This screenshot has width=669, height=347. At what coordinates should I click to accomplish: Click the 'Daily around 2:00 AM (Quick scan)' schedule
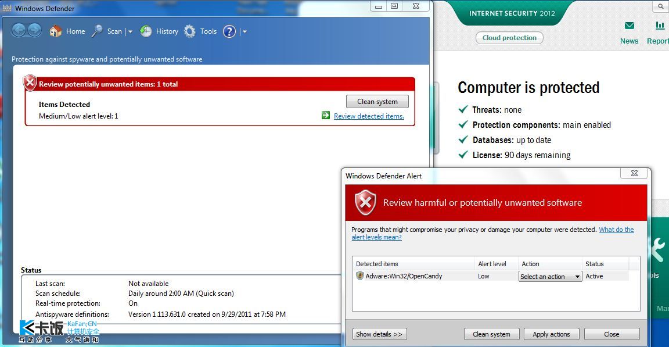point(181,294)
